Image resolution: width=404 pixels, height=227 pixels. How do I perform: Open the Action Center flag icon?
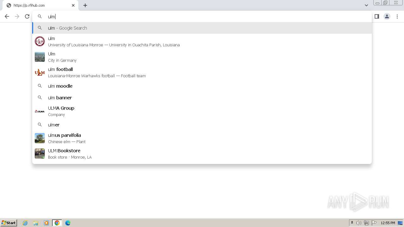coord(374,223)
